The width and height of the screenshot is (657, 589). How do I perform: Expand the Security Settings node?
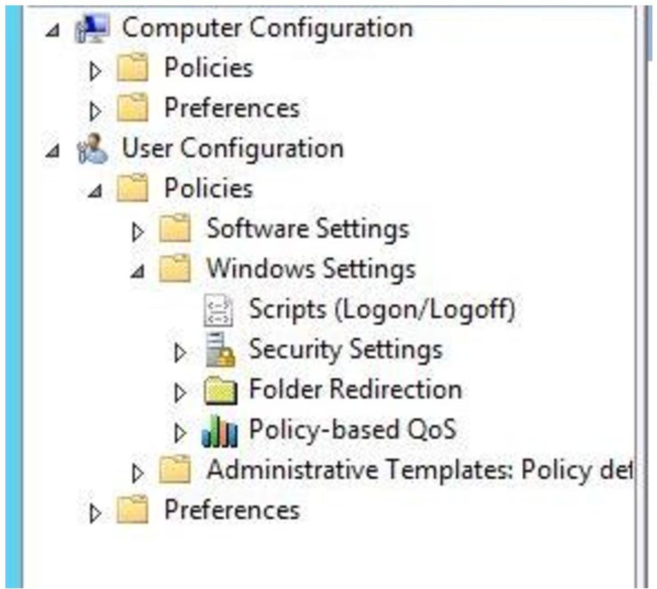(180, 353)
